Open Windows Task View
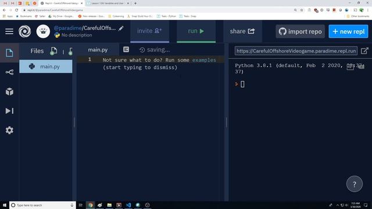The image size is (372, 209). tap(81, 205)
